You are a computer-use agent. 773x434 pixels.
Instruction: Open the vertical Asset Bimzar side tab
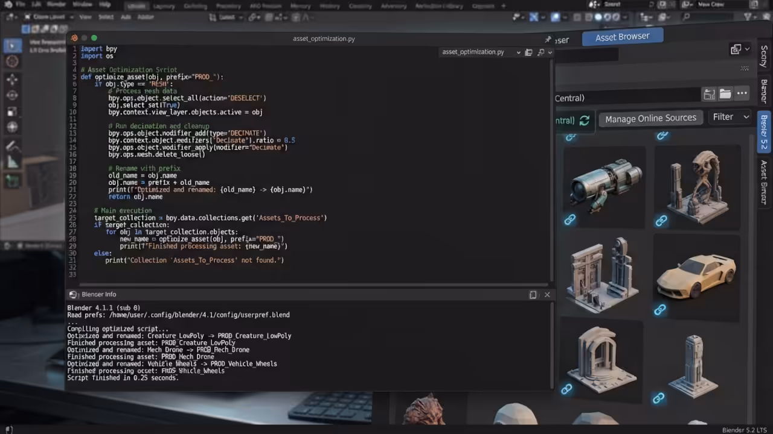(x=764, y=183)
